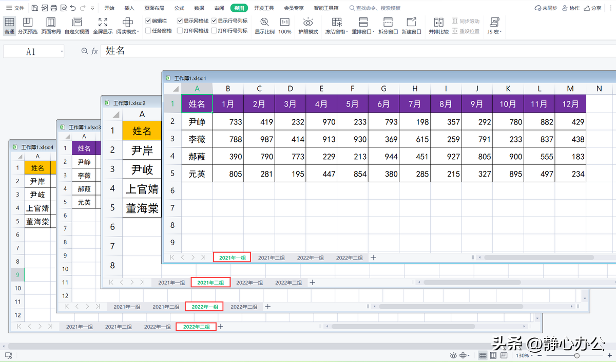Click status bar eye protection icon
Screen dimensions: 616x362
[x=453, y=355]
